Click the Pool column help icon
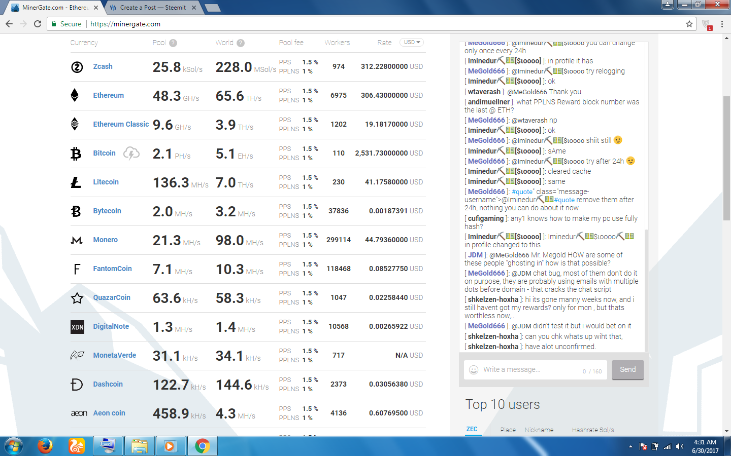The image size is (731, 456). (173, 43)
